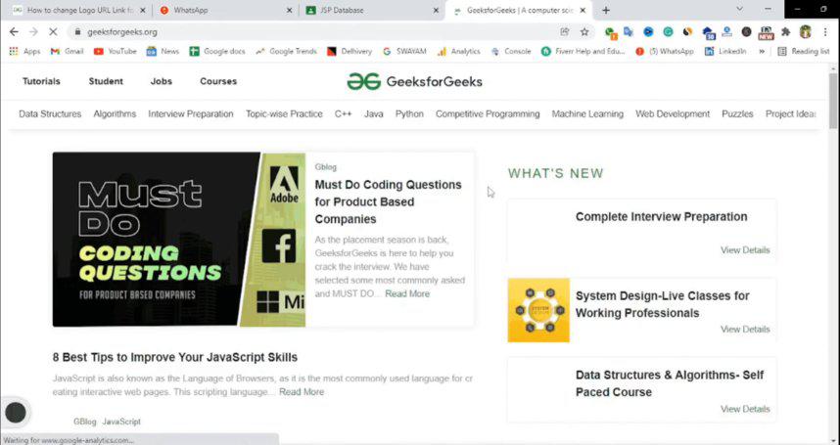Open the Analytics bookmark

(458, 51)
